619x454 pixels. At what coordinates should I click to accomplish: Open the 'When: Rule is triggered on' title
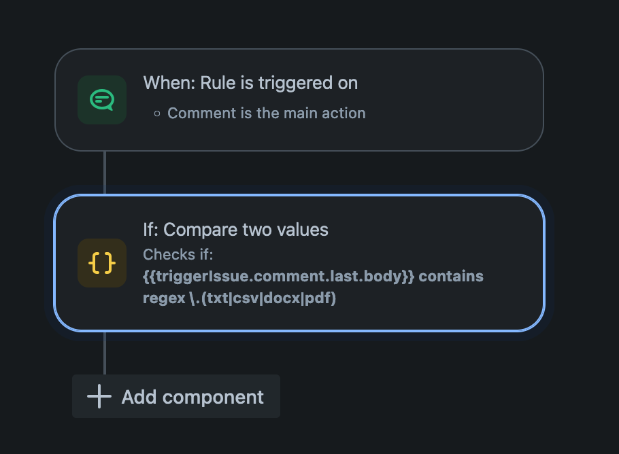click(250, 83)
